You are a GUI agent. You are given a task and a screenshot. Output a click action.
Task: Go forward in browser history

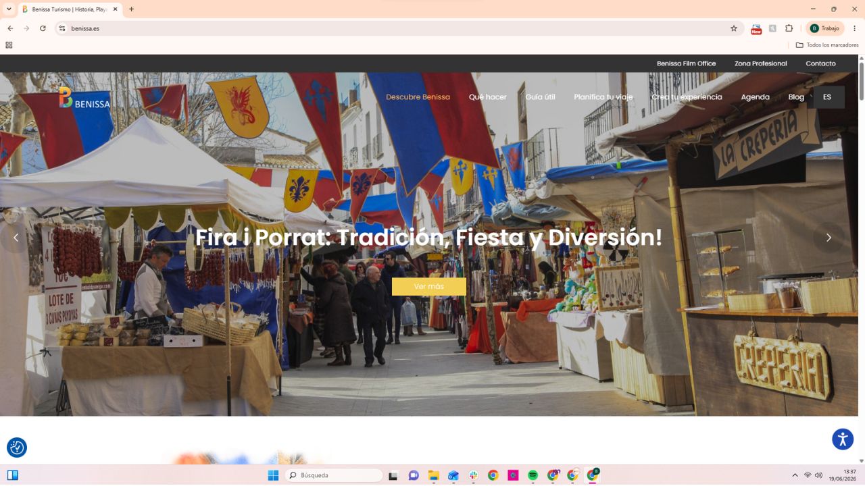click(x=26, y=28)
